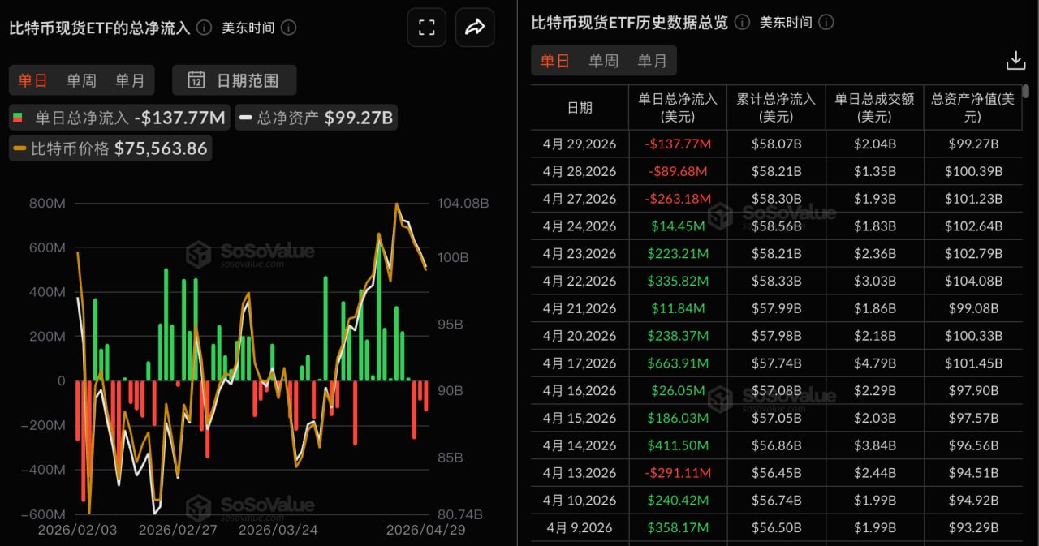Click the -$263.18M net inflow cell

tap(678, 199)
